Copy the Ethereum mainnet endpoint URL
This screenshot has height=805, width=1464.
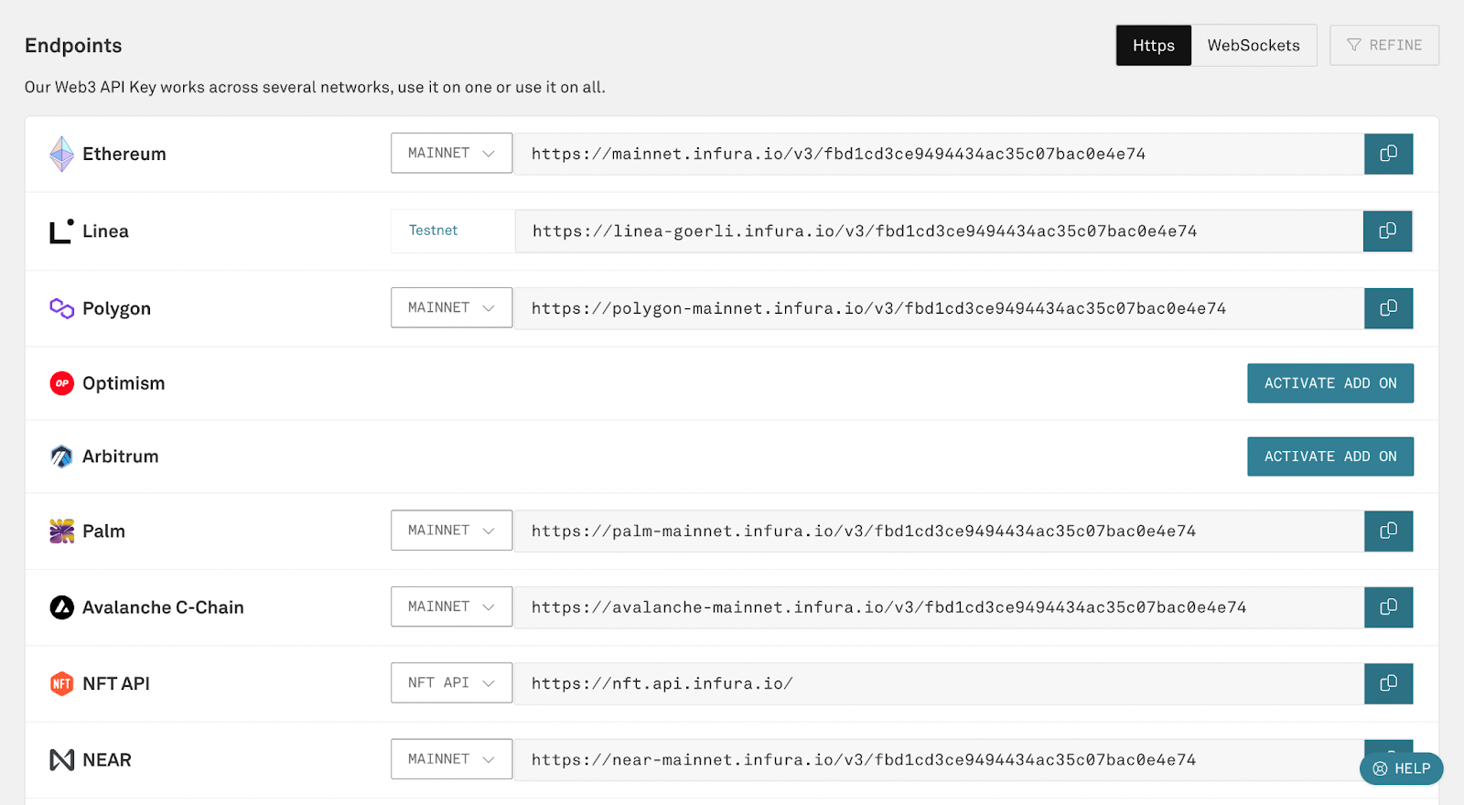[1388, 154]
